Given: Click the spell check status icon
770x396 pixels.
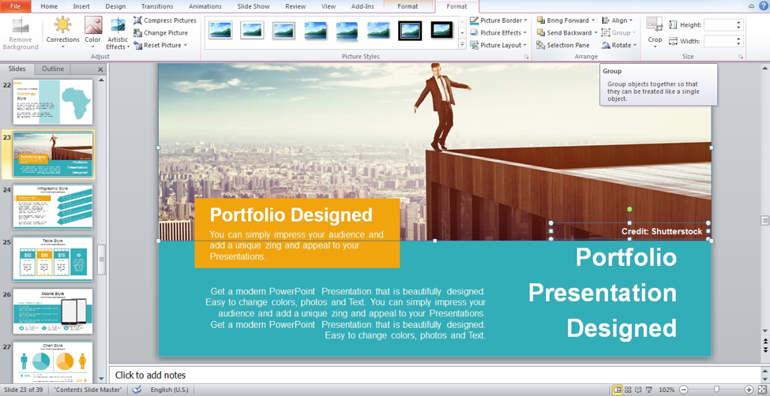Looking at the screenshot, I should (x=137, y=390).
